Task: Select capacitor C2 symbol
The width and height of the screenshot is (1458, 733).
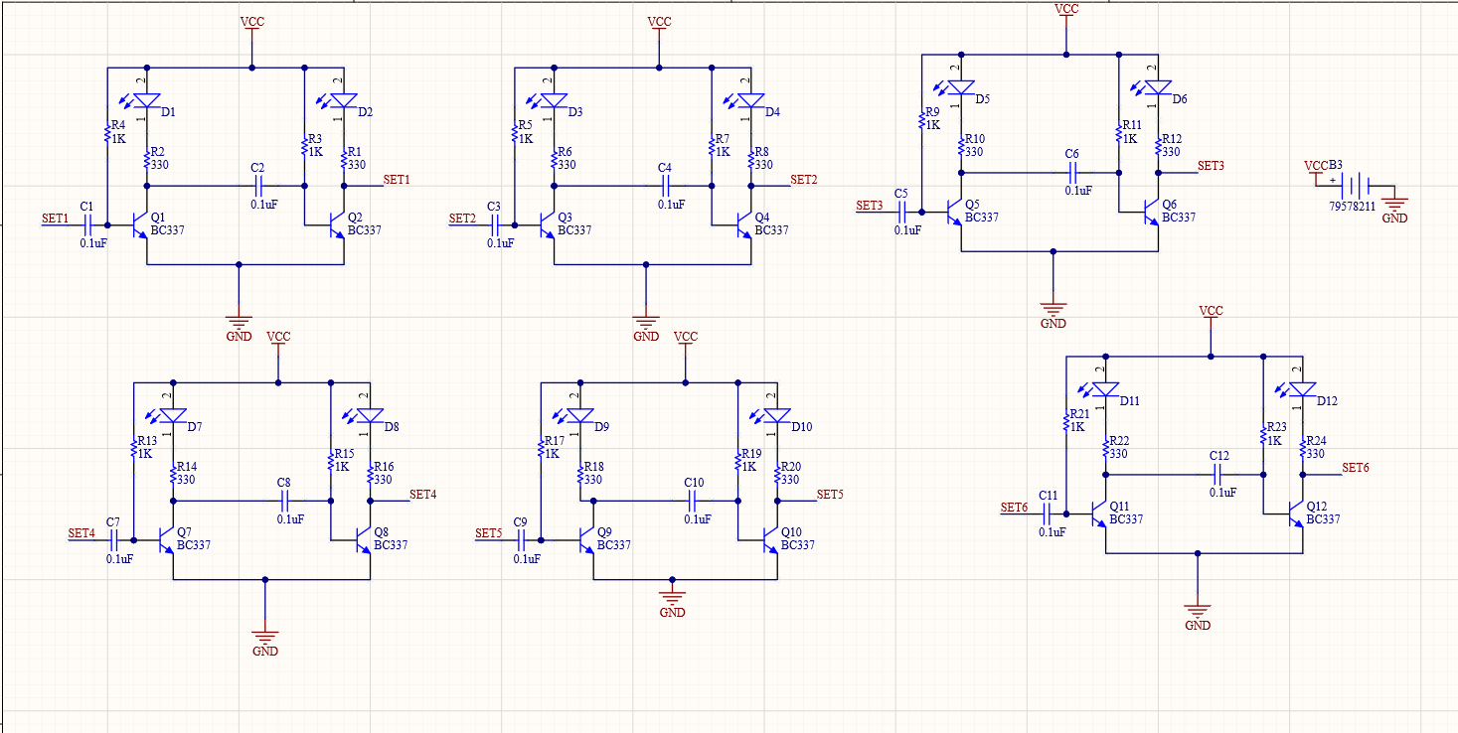Action: click(258, 186)
